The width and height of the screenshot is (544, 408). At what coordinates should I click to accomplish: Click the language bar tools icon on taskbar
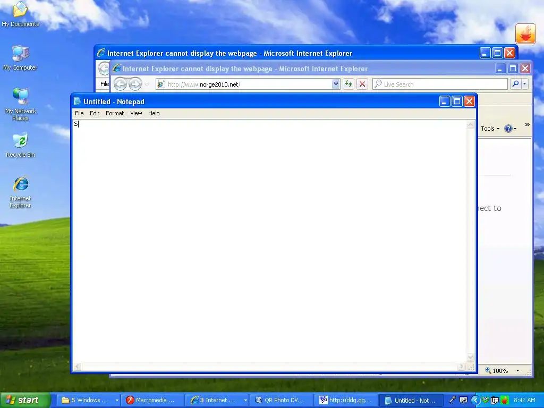pyautogui.click(x=463, y=400)
